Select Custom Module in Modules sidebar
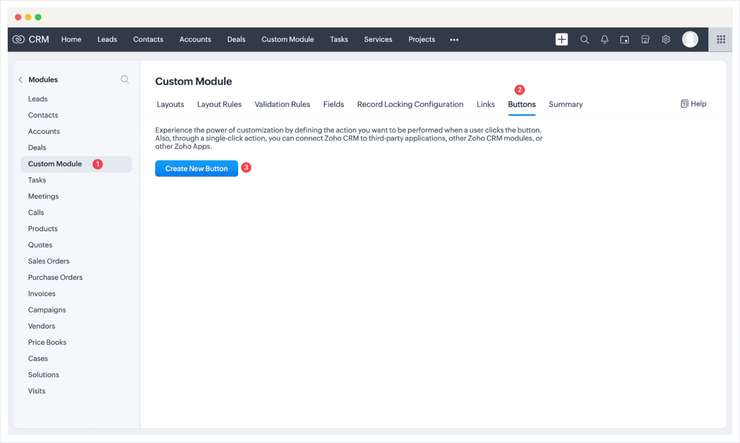Image resolution: width=740 pixels, height=443 pixels. 76,164
